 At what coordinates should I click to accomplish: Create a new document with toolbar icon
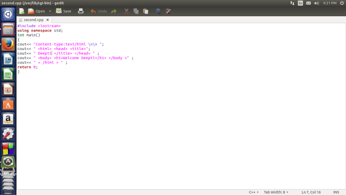pyautogui.click(x=22, y=11)
